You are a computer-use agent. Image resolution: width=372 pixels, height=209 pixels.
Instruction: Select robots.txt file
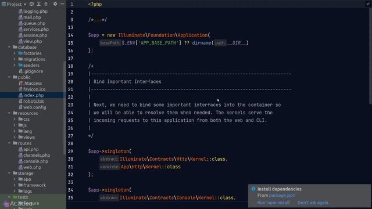(x=34, y=101)
